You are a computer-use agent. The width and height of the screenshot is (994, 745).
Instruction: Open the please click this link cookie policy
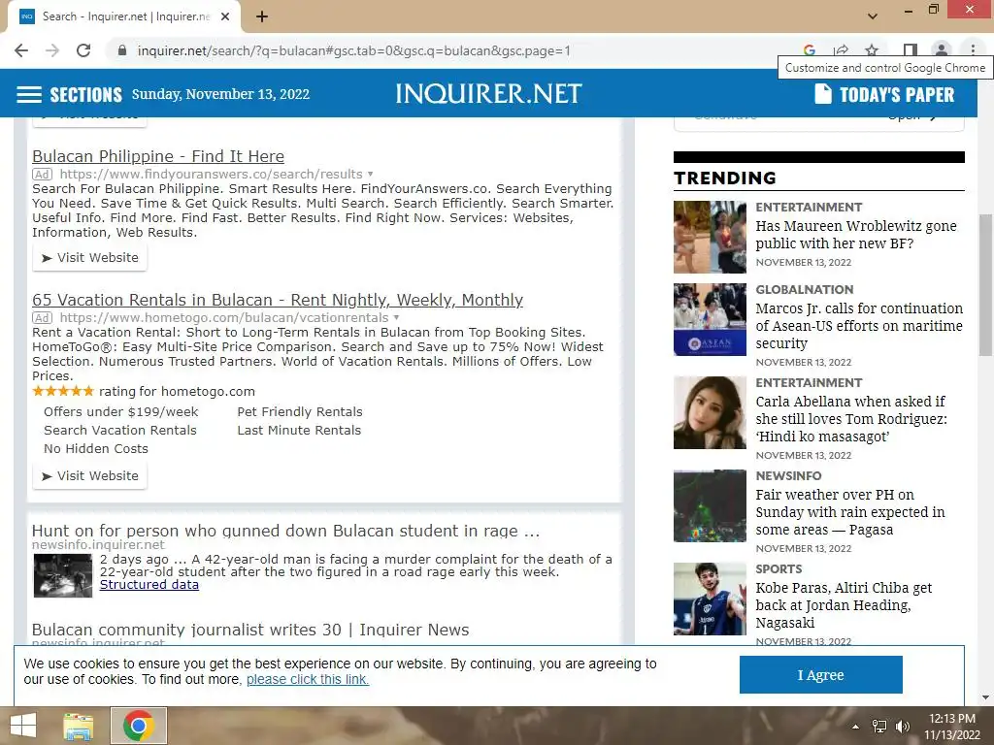[308, 679]
